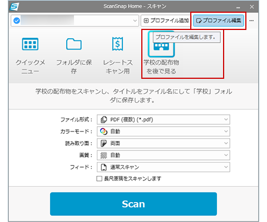Click the duplex scanning side icon
267x222 pixels.
click(103, 143)
